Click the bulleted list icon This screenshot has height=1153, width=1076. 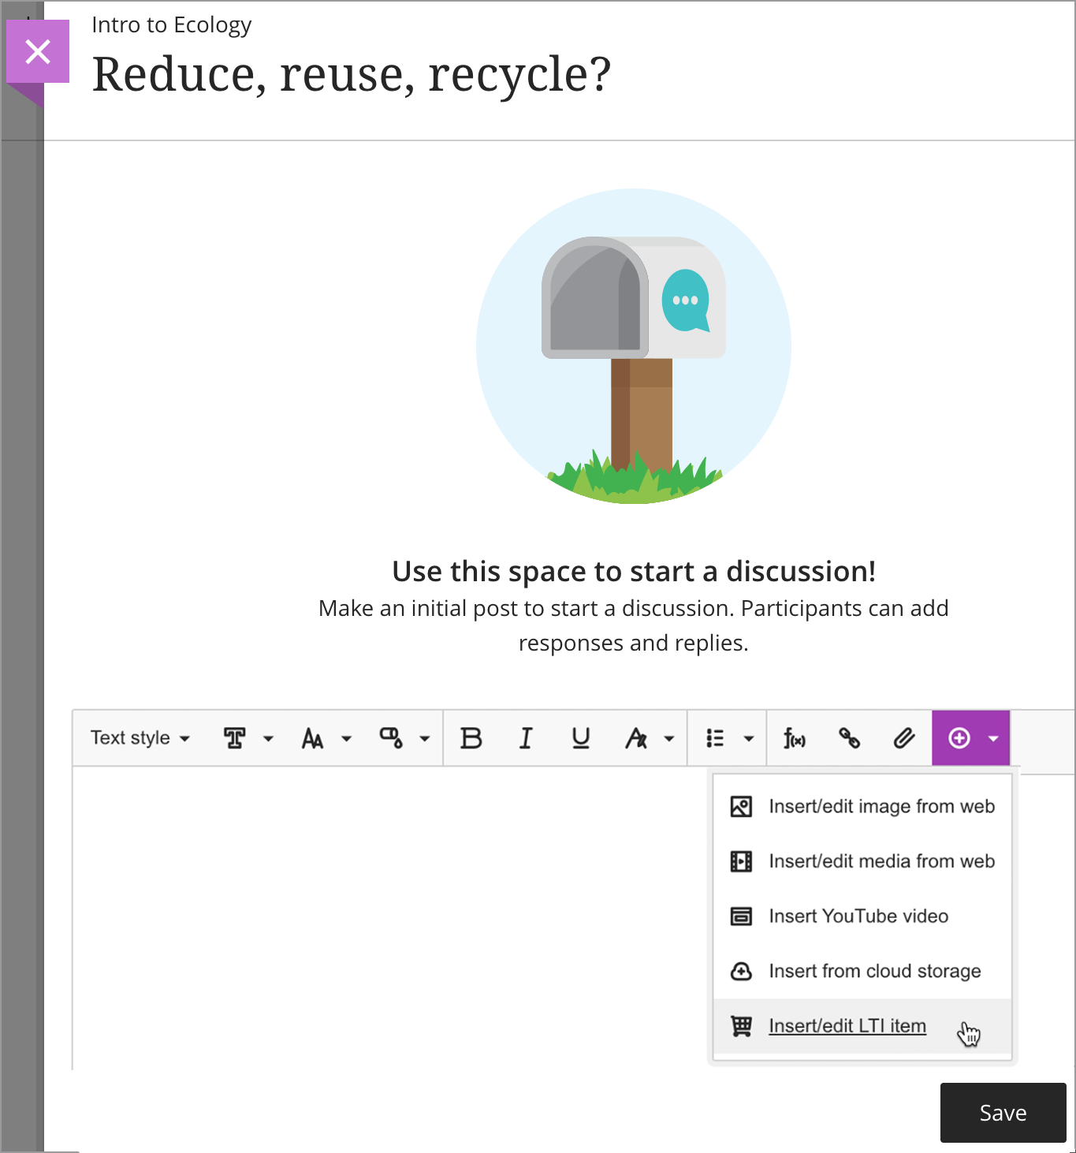[715, 738]
